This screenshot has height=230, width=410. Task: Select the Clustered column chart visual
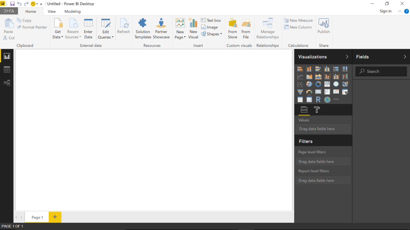coord(327,69)
